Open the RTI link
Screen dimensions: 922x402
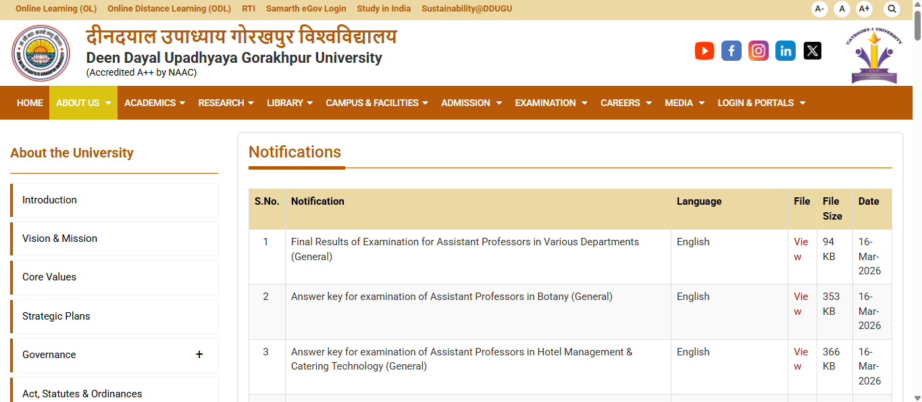(x=248, y=9)
